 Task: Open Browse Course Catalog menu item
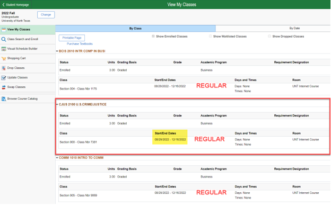point(28,99)
